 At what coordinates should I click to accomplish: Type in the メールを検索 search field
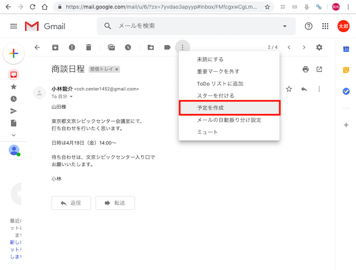point(195,26)
